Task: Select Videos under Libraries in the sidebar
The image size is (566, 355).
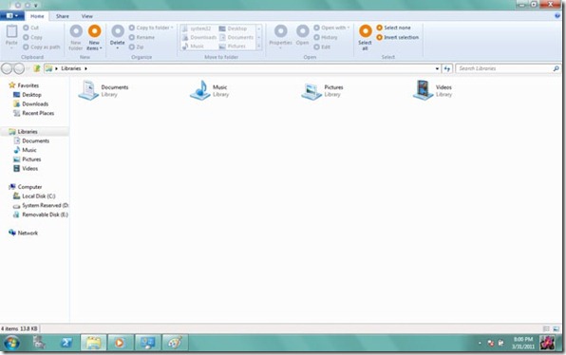Action: [26, 168]
